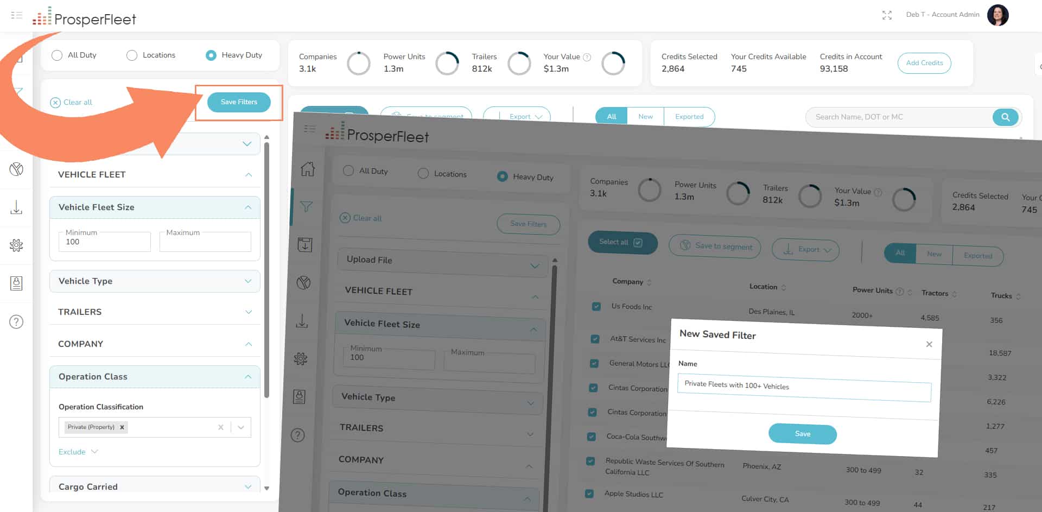1042x512 pixels.
Task: Sort by Location column in the tilted window
Action: [783, 287]
